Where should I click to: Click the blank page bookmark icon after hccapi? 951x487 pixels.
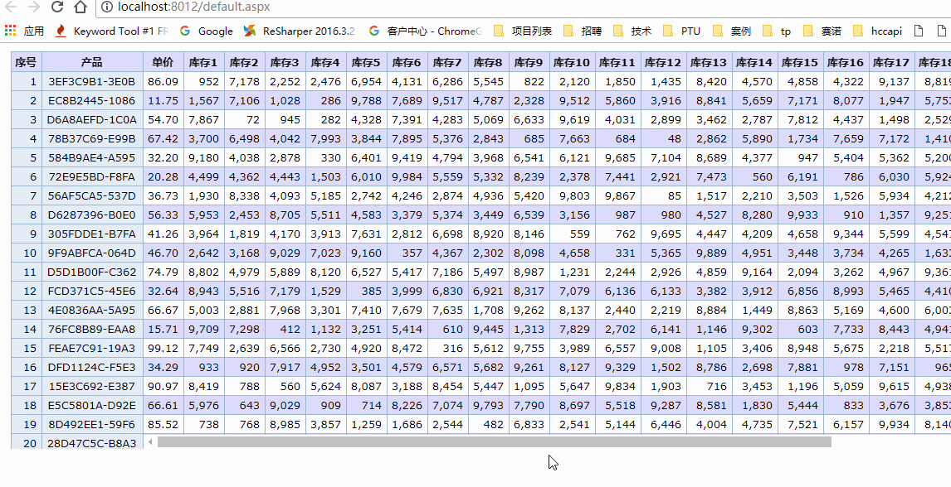(919, 31)
